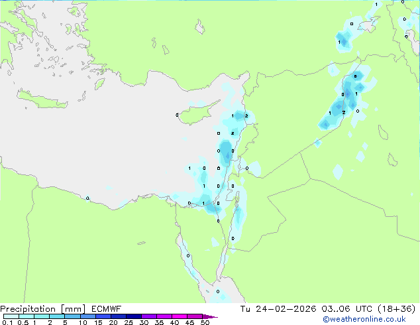Click the '30' legend label
The height and width of the screenshot is (325, 420).
[x=144, y=322]
